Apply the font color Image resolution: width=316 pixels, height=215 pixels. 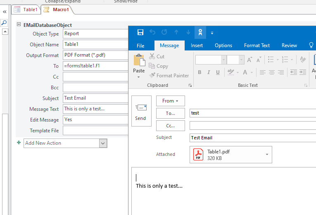245,72
